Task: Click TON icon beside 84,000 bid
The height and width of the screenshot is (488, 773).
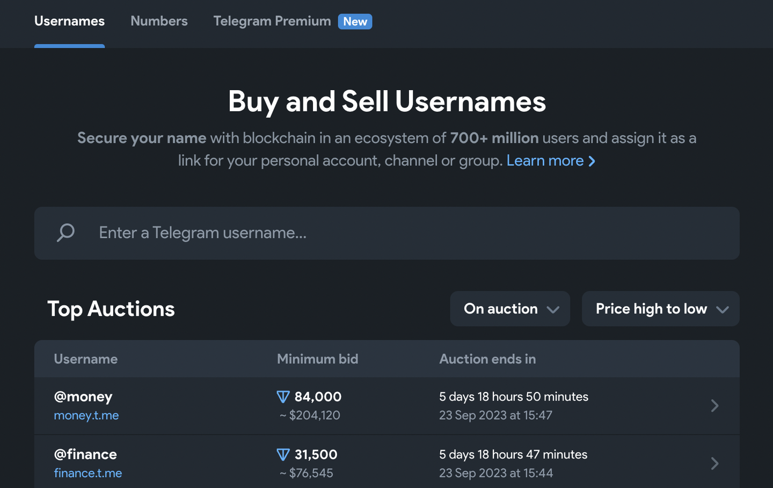Action: pos(283,397)
